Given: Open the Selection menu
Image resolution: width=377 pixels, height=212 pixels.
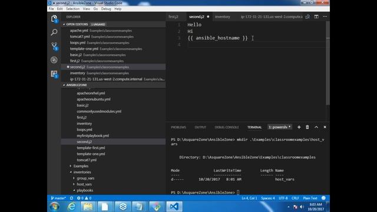Looking at the screenshot, I should pyautogui.click(x=72, y=9).
